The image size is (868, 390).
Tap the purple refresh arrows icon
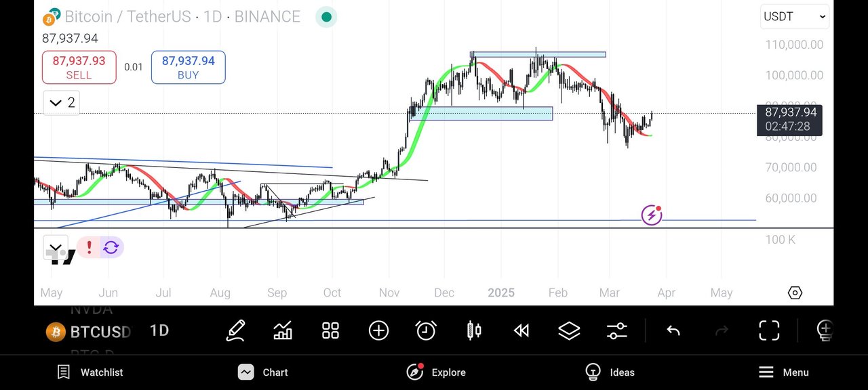[111, 248]
